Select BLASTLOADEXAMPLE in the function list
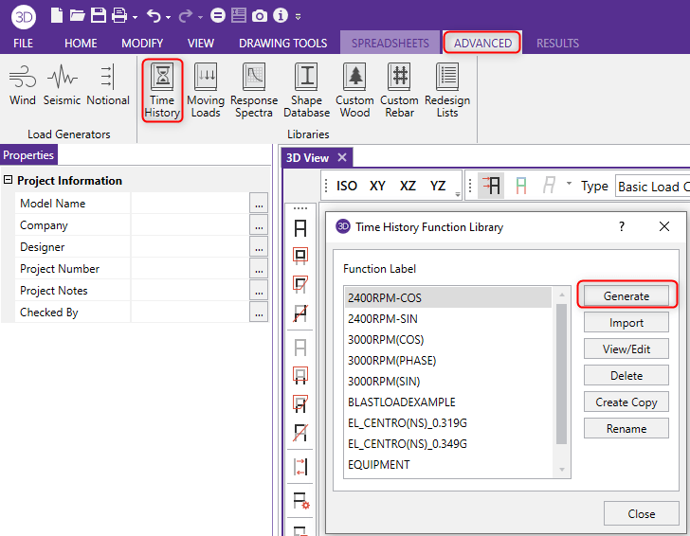 [401, 402]
